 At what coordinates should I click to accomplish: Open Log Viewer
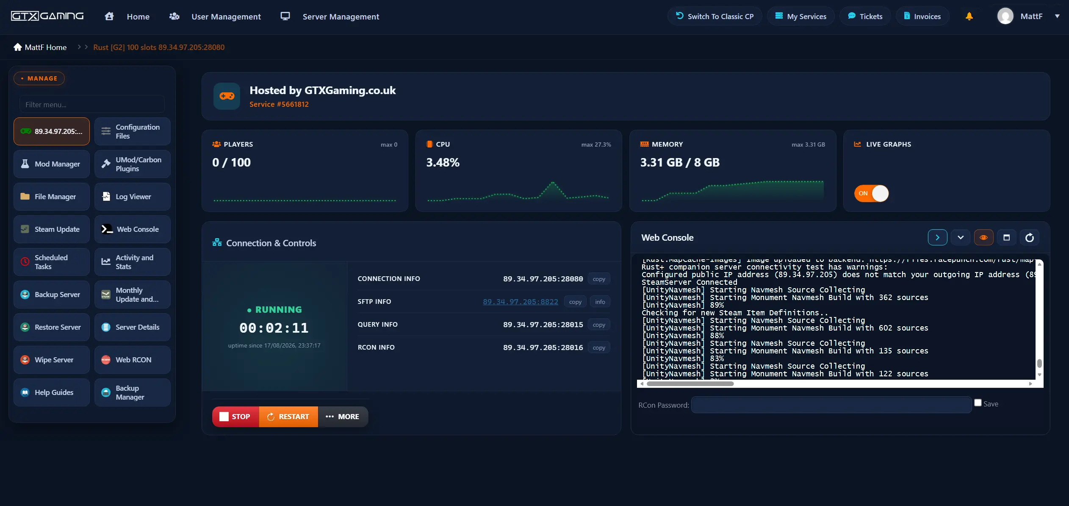tap(133, 197)
